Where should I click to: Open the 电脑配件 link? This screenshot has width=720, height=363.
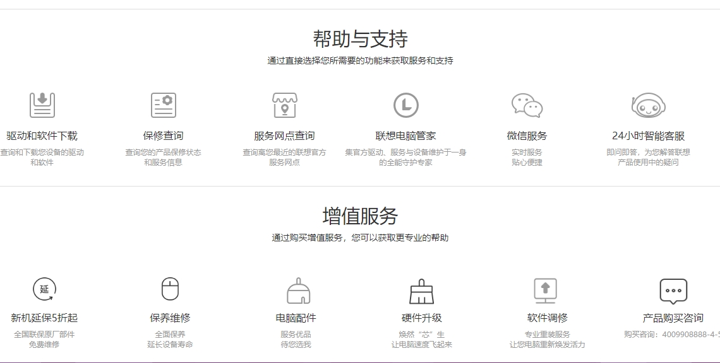pos(296,318)
